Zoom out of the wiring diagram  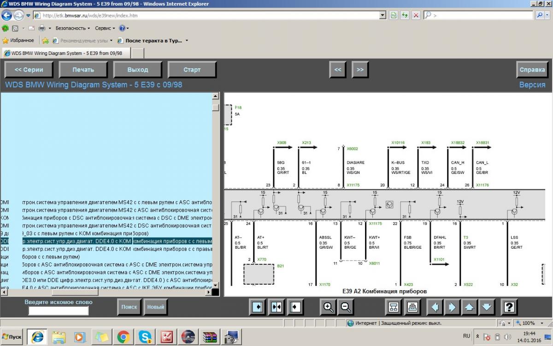(x=345, y=307)
